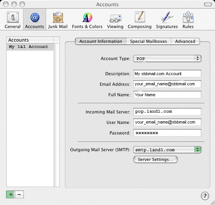Open the Account Type POP dropdown

click(167, 58)
